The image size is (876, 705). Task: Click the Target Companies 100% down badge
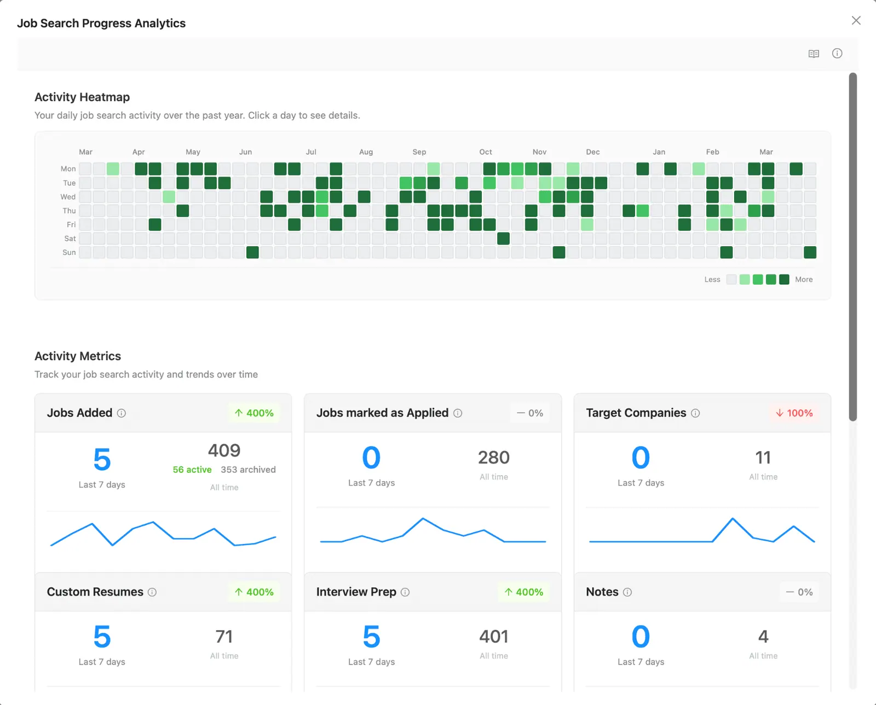tap(794, 413)
